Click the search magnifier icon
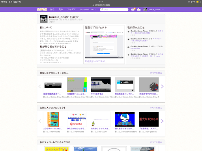This screenshot has height=151, width=202. click(x=102, y=9)
